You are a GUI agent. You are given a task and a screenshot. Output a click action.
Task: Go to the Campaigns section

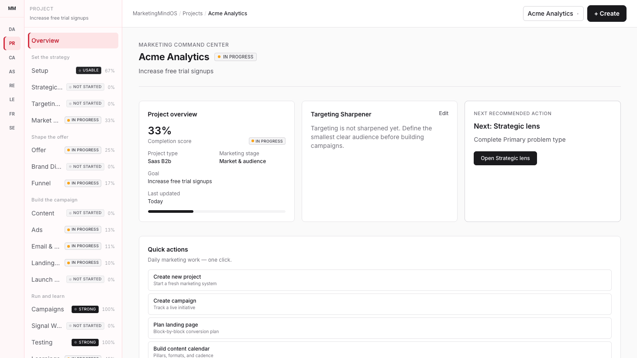pyautogui.click(x=73, y=309)
